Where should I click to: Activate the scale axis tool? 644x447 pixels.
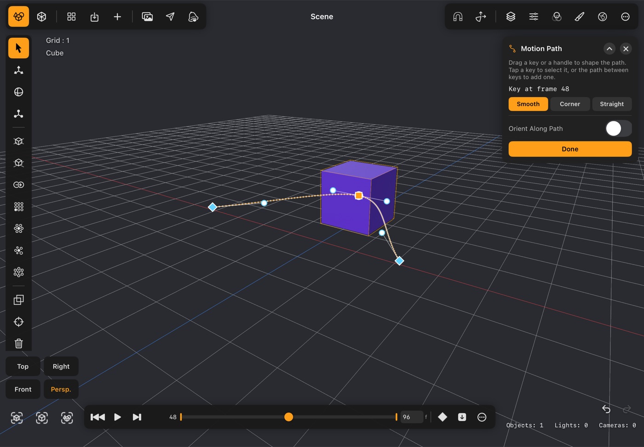coord(18,114)
